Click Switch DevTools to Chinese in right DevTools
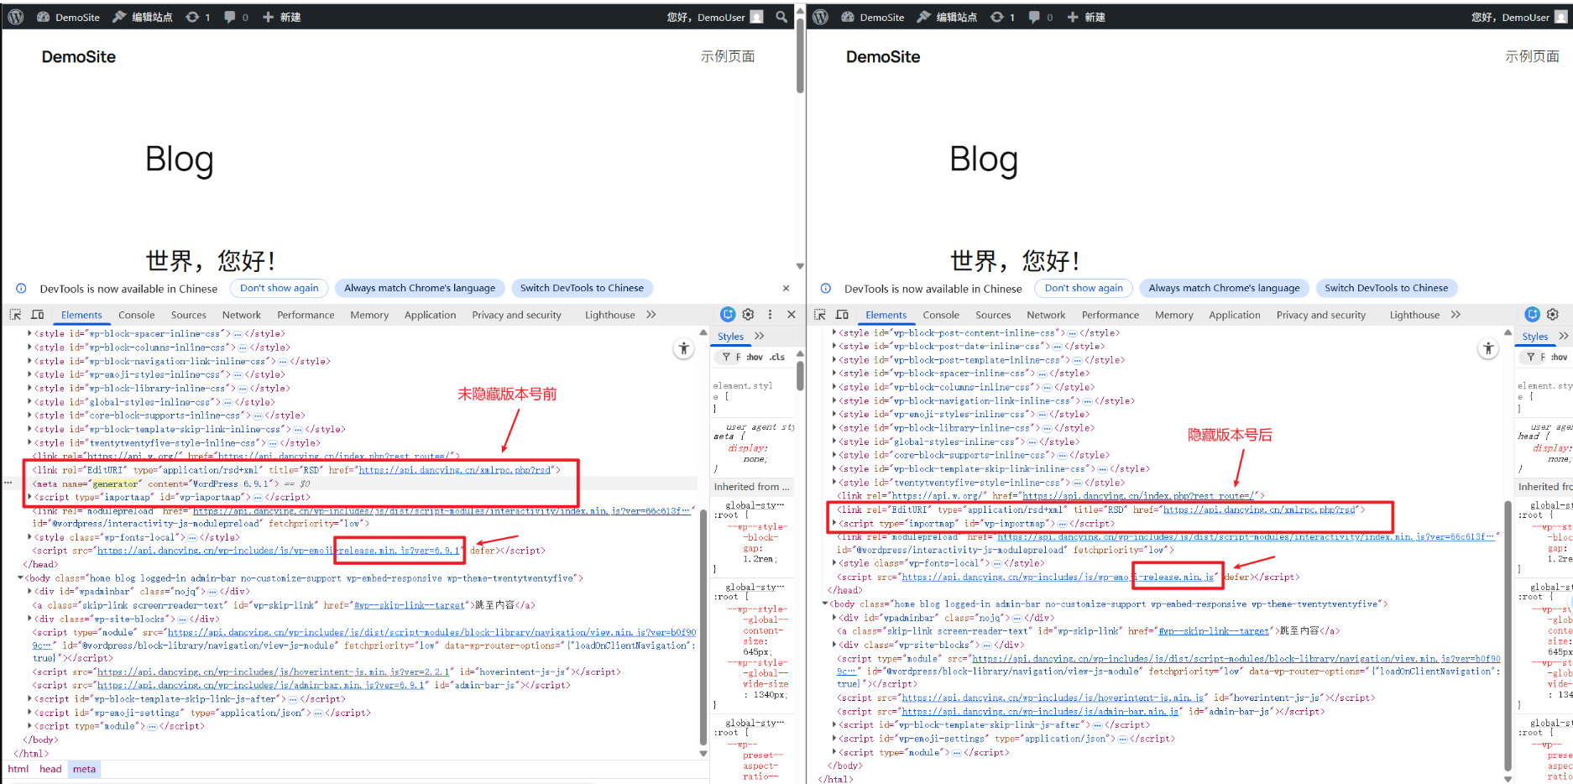 tap(1386, 288)
